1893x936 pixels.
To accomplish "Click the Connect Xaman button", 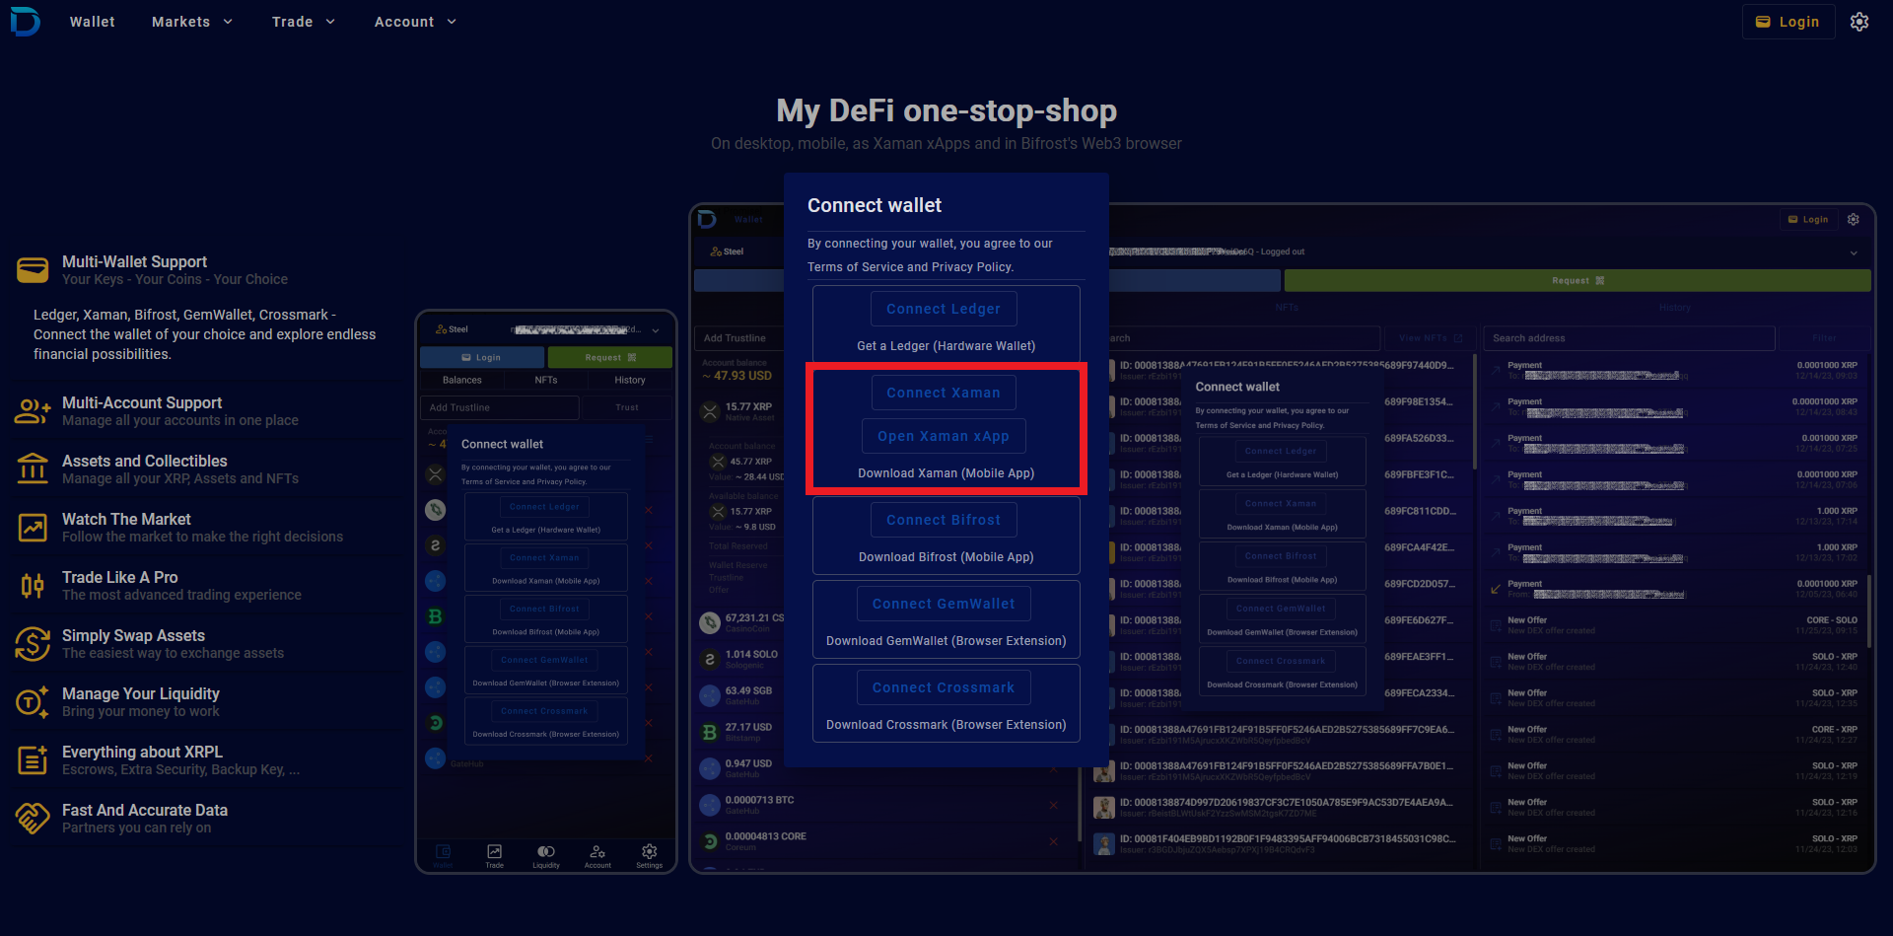I will coord(944,393).
